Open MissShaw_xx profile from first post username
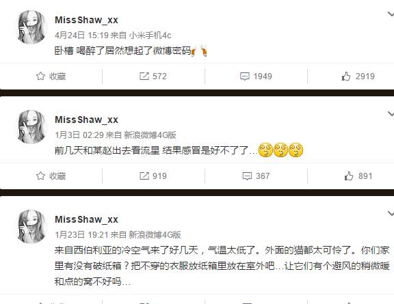 point(86,20)
